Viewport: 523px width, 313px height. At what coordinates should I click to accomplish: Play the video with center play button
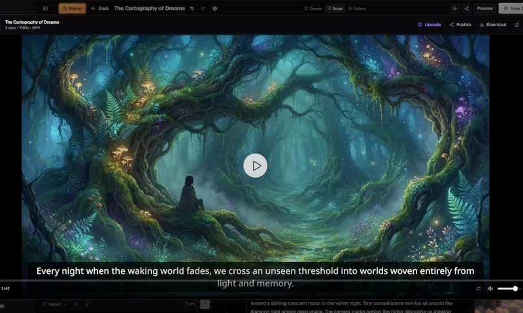255,166
